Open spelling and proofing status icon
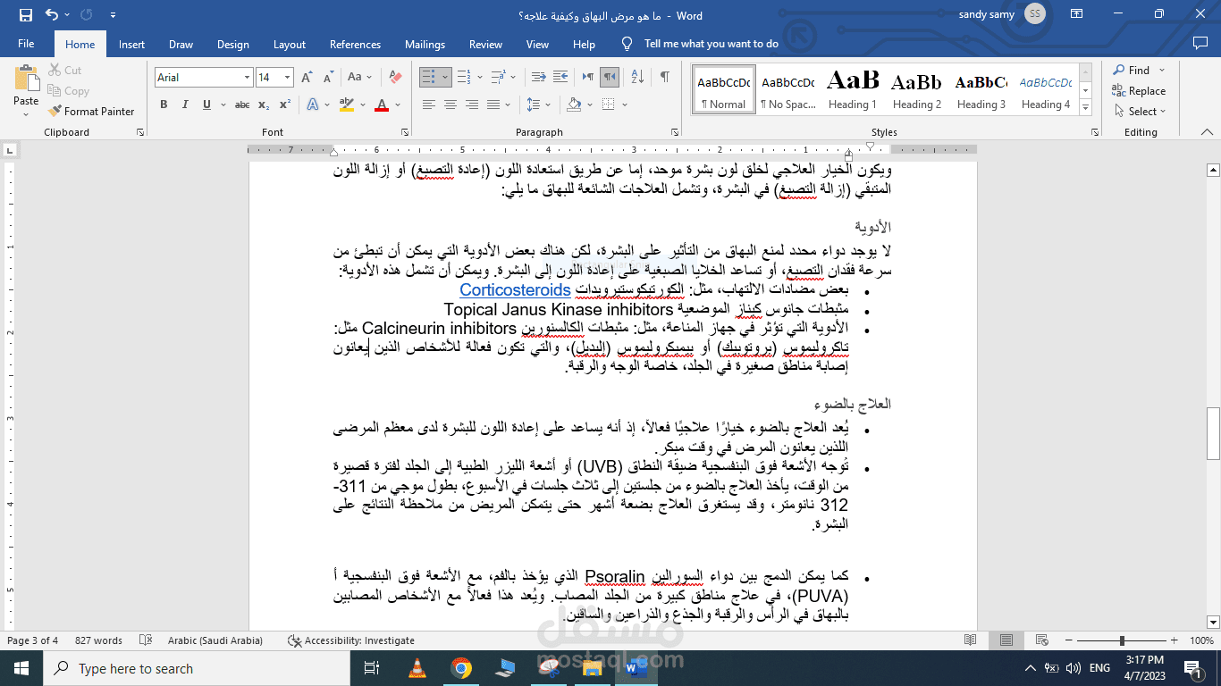Viewport: 1221px width, 686px height. coord(146,640)
